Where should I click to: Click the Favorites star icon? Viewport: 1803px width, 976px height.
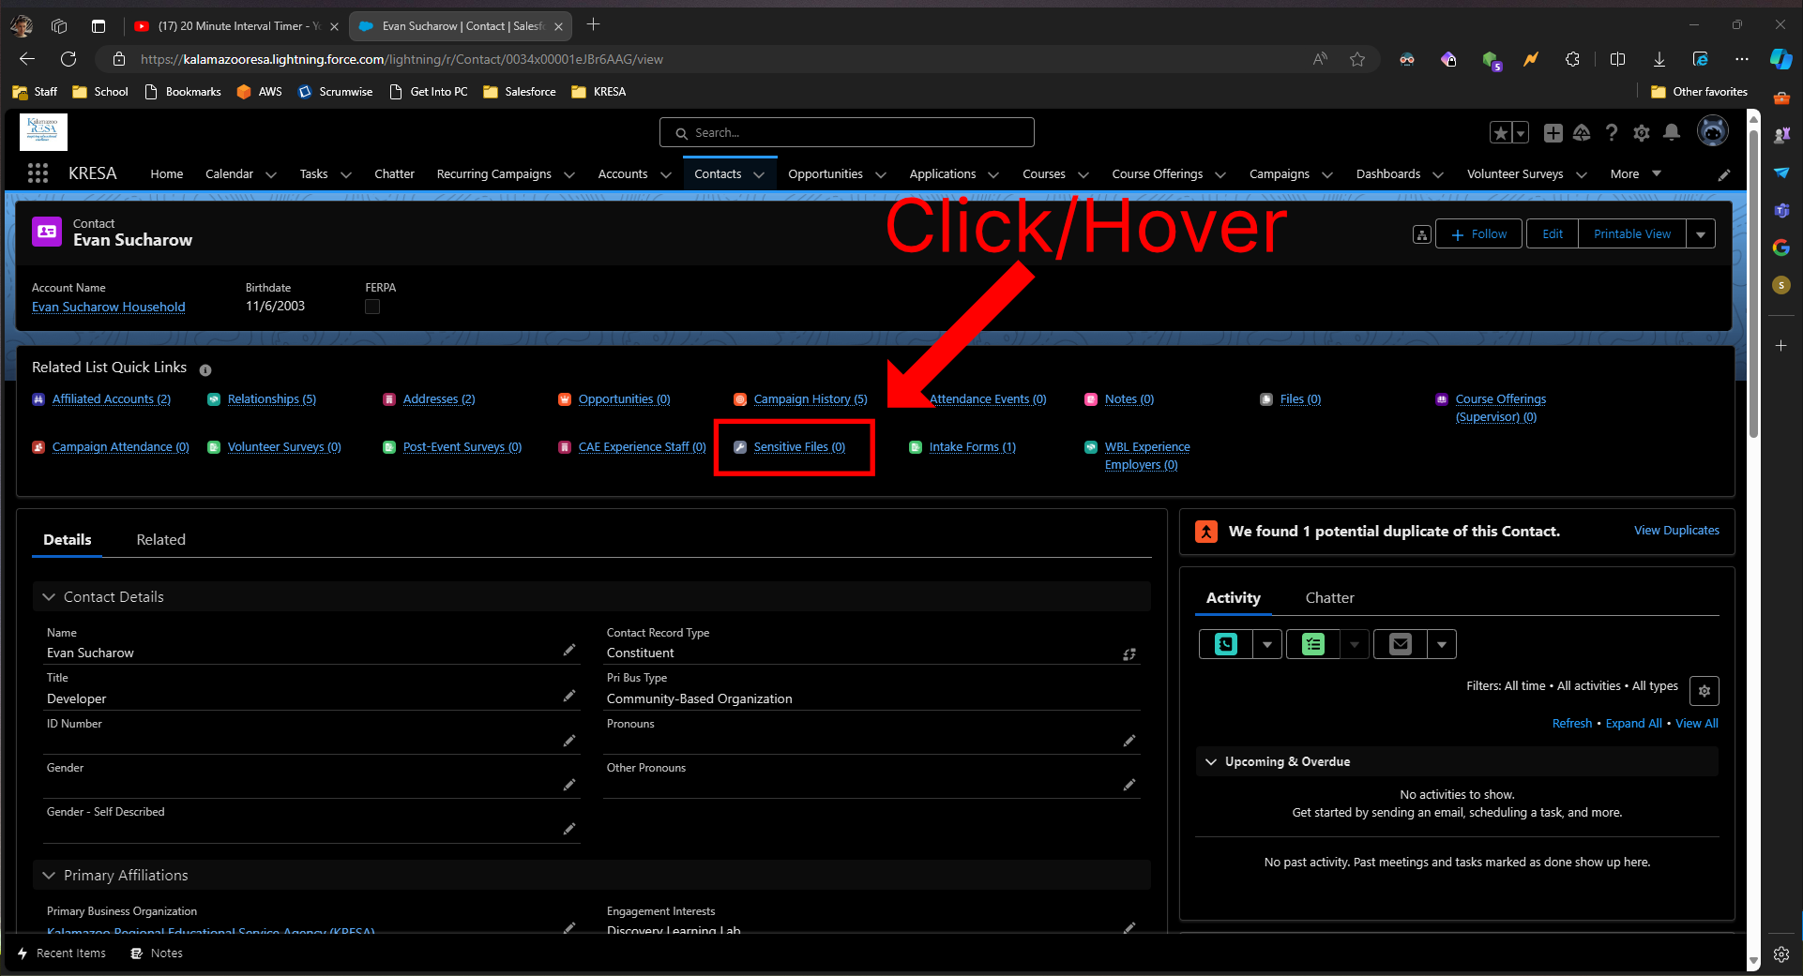(1501, 133)
